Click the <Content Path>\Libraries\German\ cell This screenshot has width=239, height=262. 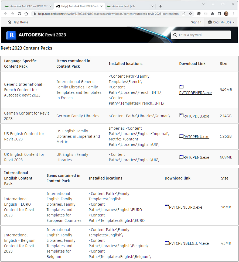click(x=139, y=116)
